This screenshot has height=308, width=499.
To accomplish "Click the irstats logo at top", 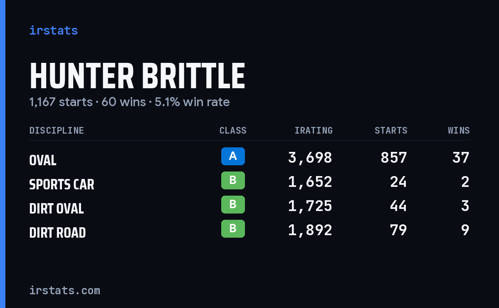I will coord(53,30).
